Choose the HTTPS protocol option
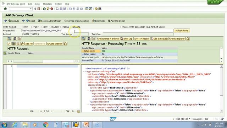This screenshot has width=227, height=128. click(x=31, y=34)
